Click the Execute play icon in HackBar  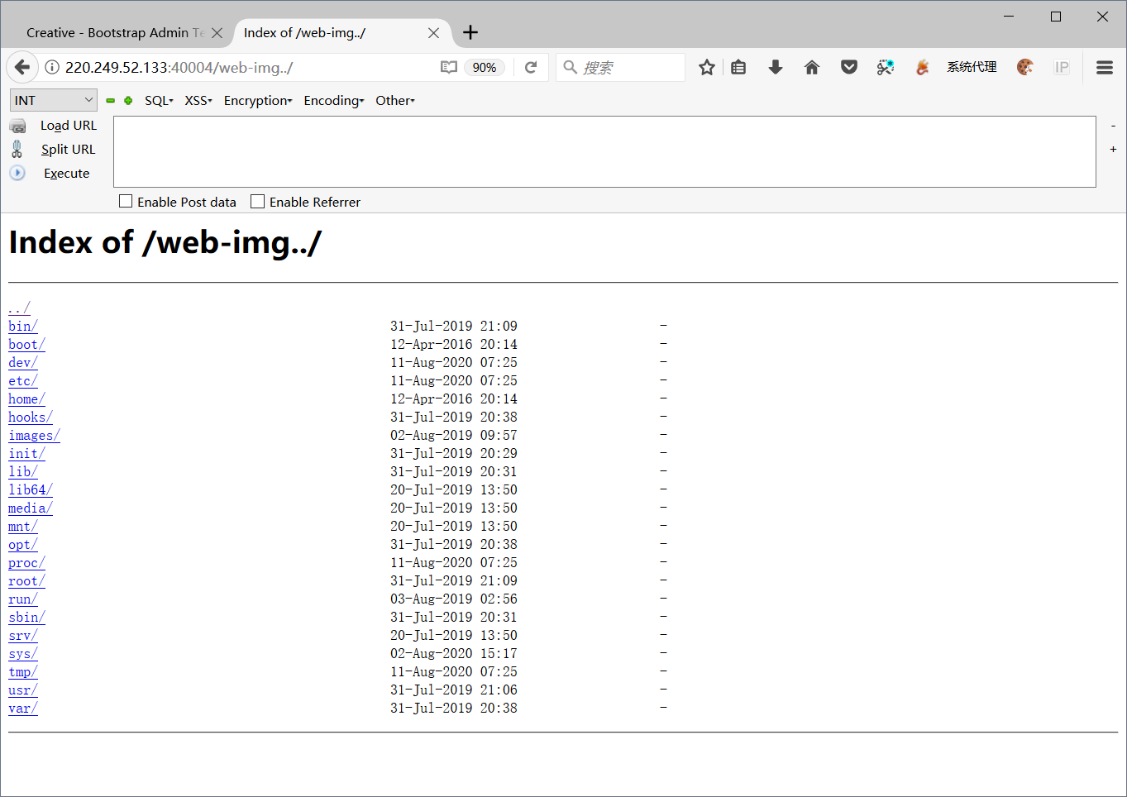tap(17, 173)
